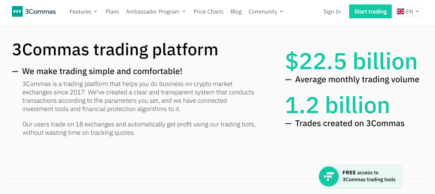This screenshot has height=194, width=435.
Task: Click the green FTX trading tools icon
Action: pyautogui.click(x=329, y=176)
